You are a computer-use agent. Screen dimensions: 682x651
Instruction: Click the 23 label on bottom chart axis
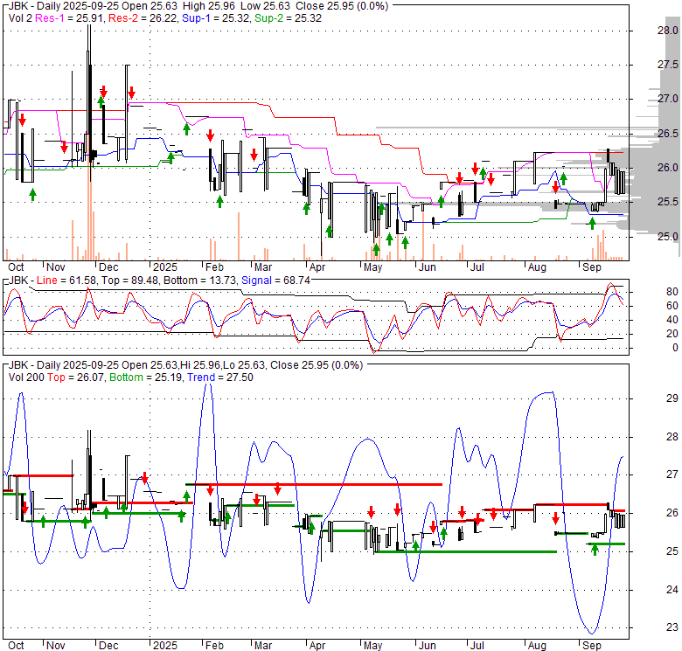[672, 627]
